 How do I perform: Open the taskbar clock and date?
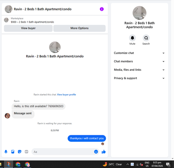[x=157, y=164]
